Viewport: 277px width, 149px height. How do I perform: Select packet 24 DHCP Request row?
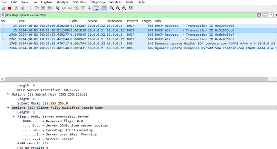pos(139,26)
